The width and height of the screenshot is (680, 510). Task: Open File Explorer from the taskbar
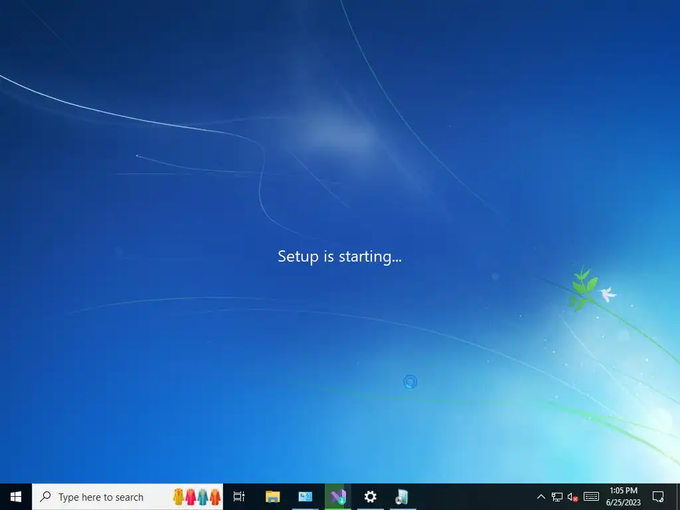click(272, 497)
